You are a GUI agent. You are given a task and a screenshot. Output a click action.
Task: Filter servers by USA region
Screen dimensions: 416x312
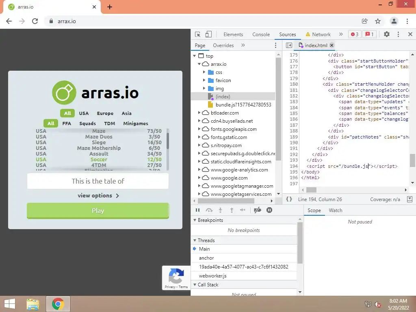pos(84,113)
